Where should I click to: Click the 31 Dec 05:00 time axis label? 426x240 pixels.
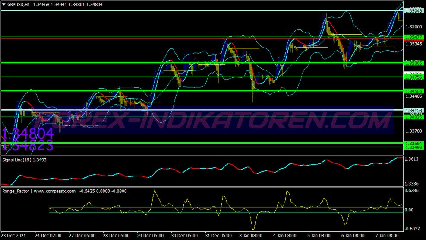[x=218, y=235]
